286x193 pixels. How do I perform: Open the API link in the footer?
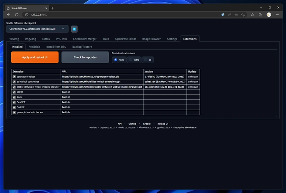point(120,124)
